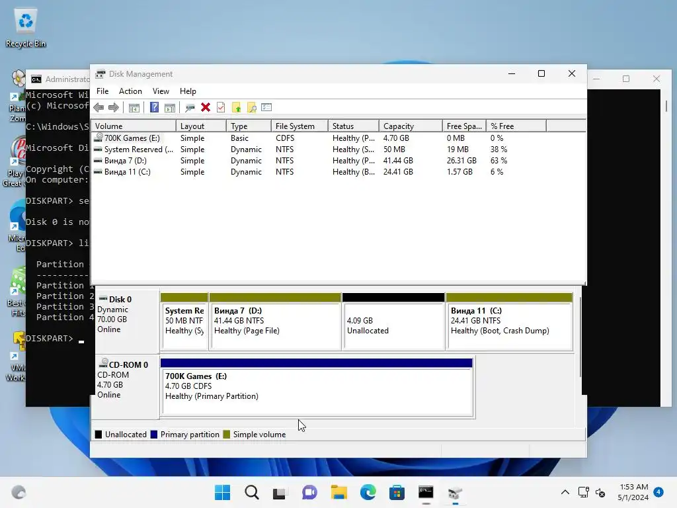Viewport: 677px width, 508px height.
Task: Open the Action menu
Action: pos(130,91)
